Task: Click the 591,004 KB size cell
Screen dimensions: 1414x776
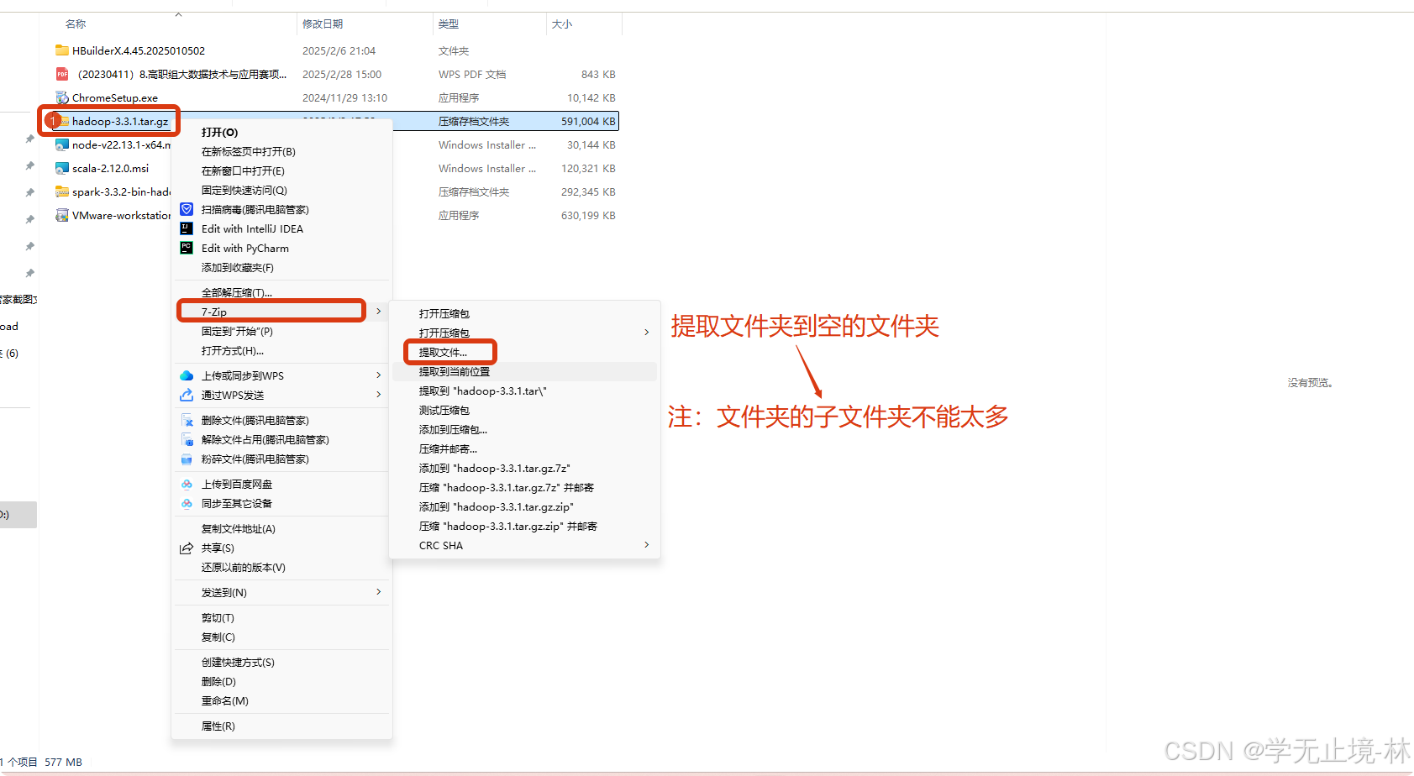Action: [588, 121]
